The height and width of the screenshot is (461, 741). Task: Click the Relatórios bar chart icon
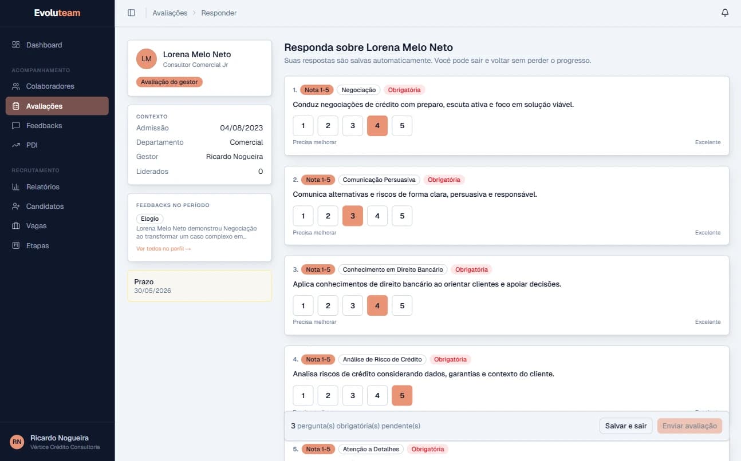click(16, 186)
